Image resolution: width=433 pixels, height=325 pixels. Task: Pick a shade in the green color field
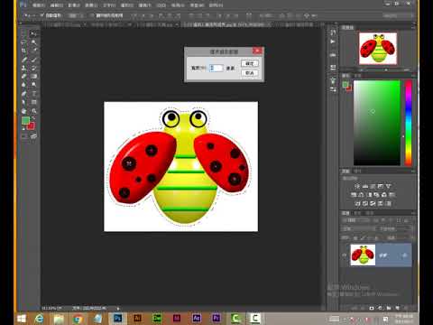[x=377, y=123]
